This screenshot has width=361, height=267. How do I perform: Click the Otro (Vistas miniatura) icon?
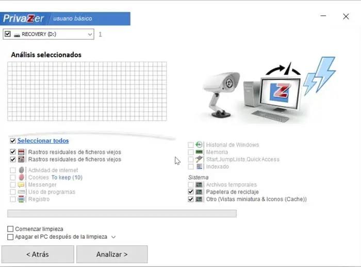coord(199,199)
